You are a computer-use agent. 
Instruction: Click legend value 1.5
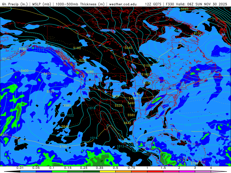(x=163, y=168)
